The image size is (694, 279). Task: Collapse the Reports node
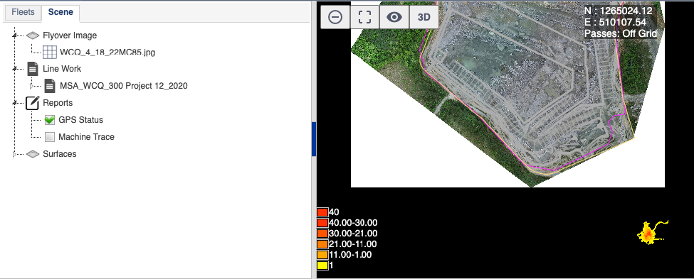15,103
